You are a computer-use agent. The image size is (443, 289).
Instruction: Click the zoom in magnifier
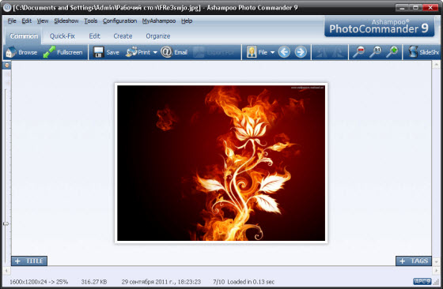coord(392,52)
